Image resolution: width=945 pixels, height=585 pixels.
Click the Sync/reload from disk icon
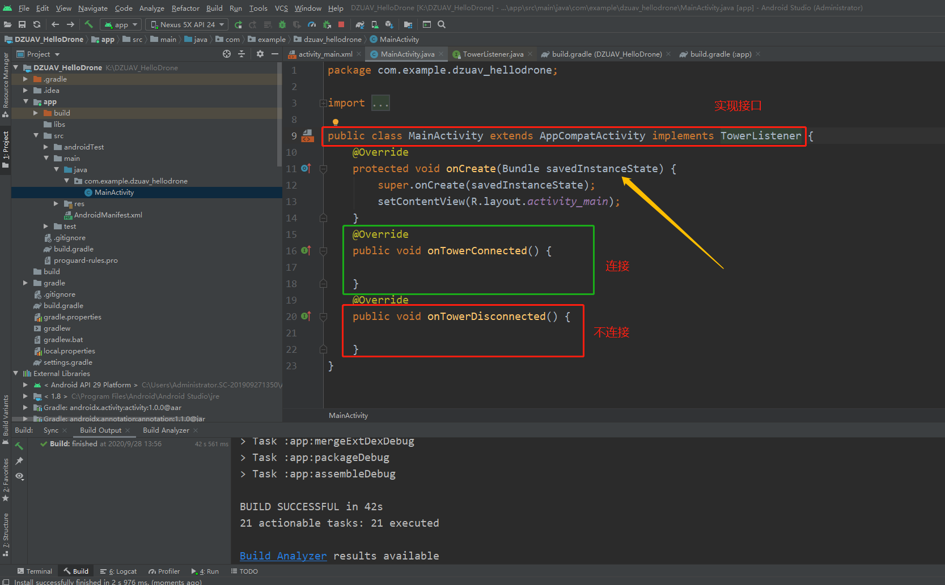37,24
